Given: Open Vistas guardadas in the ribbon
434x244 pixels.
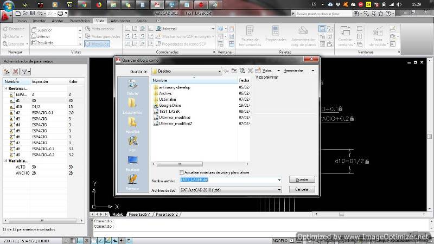Looking at the screenshot, I should pyautogui.click(x=103, y=36).
